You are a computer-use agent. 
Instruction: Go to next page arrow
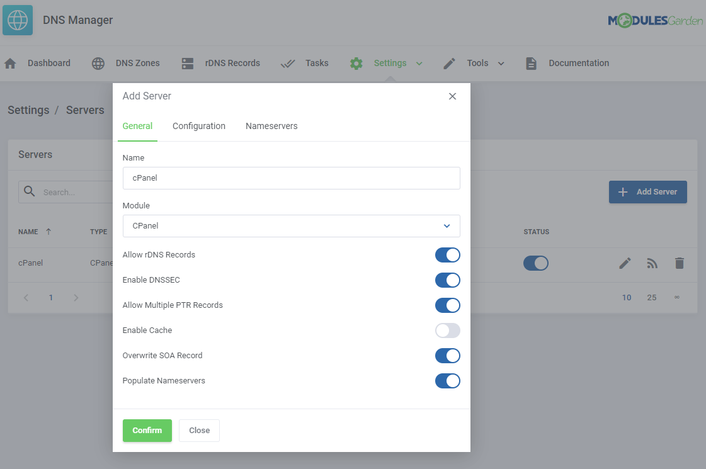click(76, 298)
